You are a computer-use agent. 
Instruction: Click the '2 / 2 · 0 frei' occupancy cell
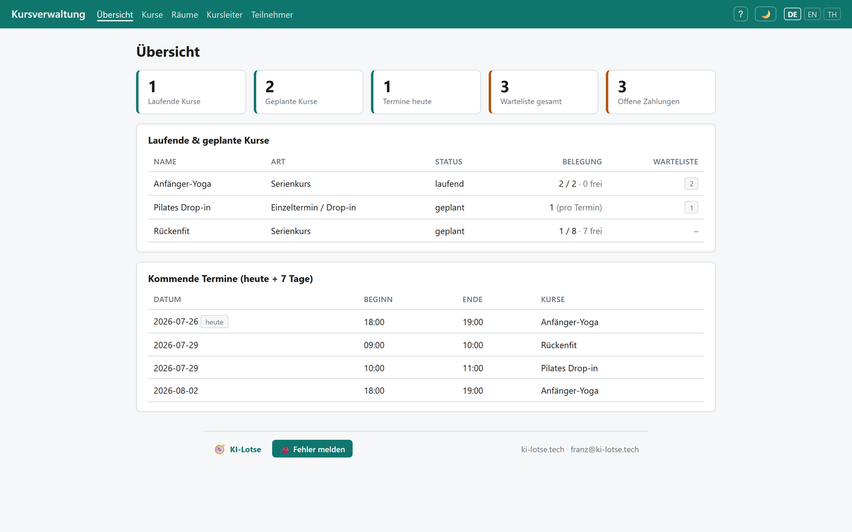(581, 184)
